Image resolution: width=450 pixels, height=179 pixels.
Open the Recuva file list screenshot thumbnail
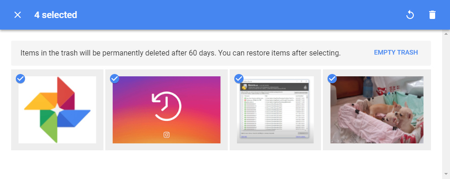point(275,110)
